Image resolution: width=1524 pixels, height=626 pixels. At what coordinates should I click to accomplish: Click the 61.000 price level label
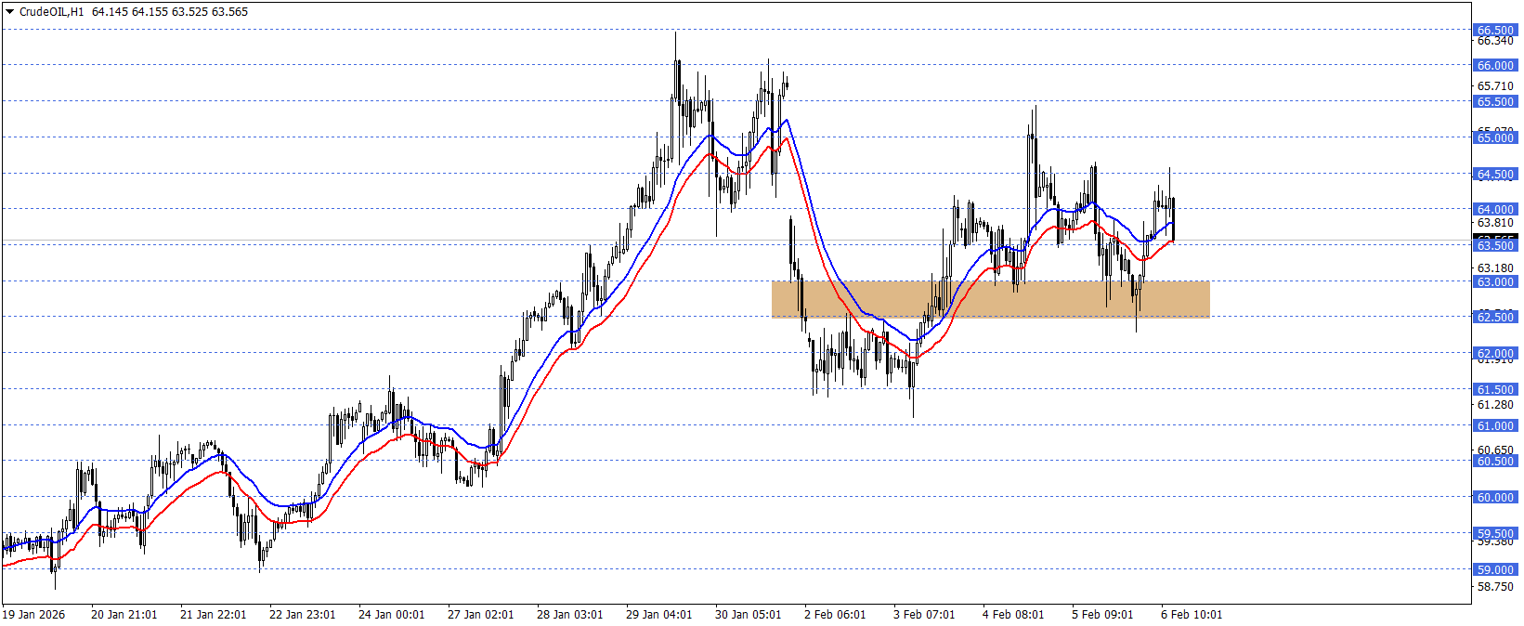tap(1495, 425)
